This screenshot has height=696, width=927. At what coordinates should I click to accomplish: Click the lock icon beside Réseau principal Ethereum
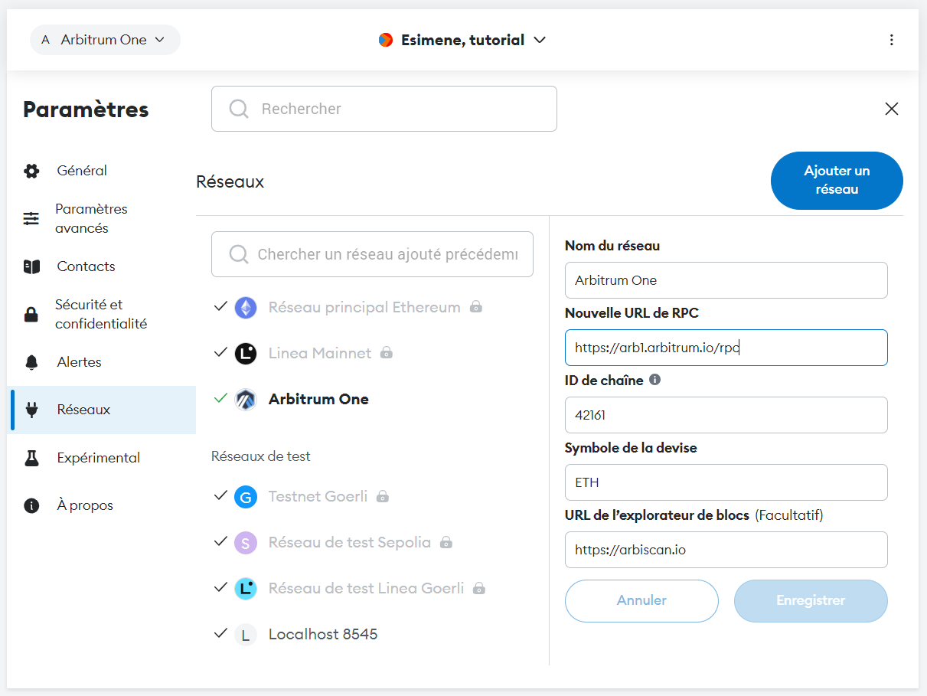(x=476, y=307)
